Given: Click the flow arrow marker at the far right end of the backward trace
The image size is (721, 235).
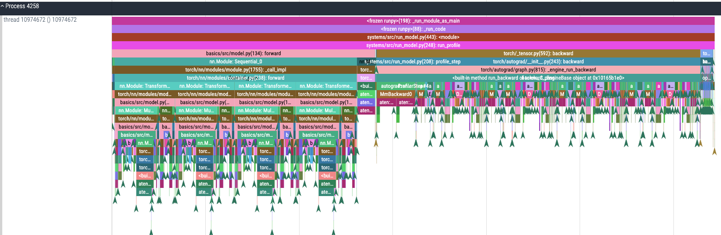Looking at the screenshot, I should pos(714,151).
